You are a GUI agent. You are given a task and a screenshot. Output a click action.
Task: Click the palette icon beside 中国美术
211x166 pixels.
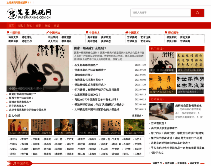tap(87, 32)
